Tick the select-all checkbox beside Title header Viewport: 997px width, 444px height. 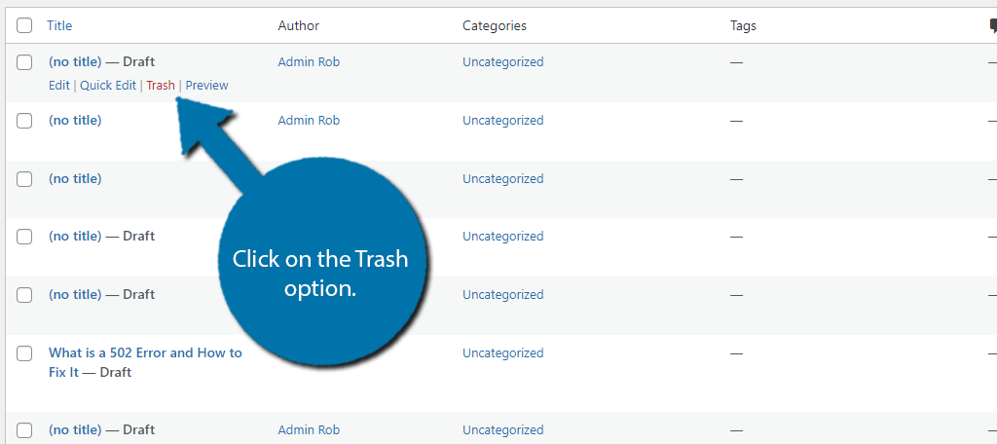click(x=24, y=25)
